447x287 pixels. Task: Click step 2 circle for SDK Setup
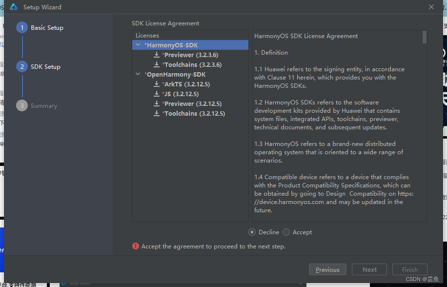22,67
